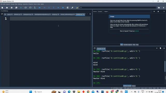Open editor file-switcher browse tabs icon
Image resolution: width=166 pixels, height=93 pixels.
(2, 14)
